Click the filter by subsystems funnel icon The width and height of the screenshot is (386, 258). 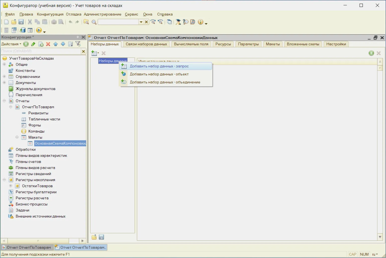click(x=78, y=44)
